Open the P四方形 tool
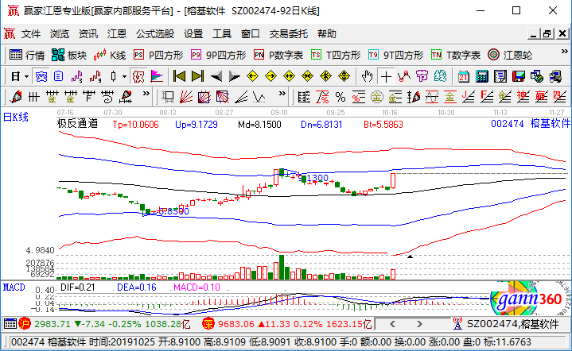This screenshot has height=351, width=572. coord(158,55)
